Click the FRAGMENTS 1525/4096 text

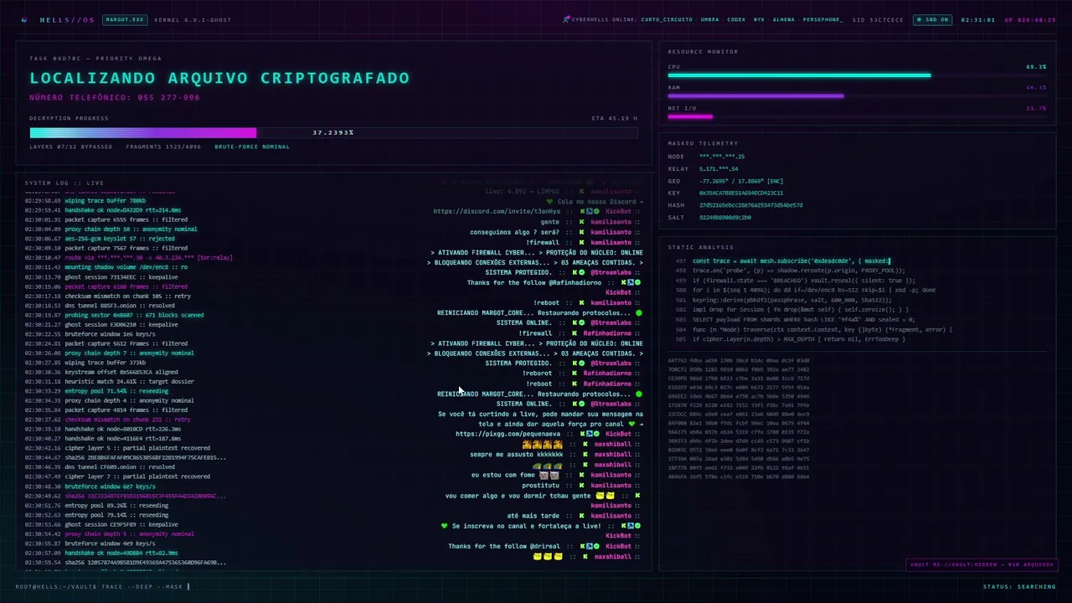click(x=163, y=147)
